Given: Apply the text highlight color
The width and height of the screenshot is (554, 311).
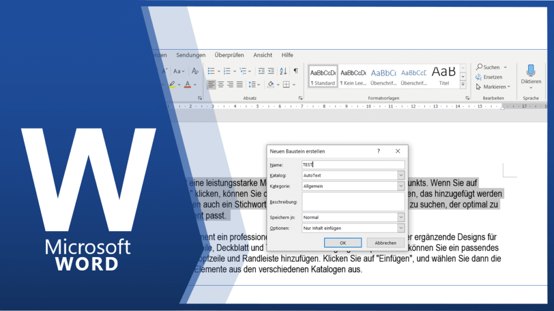Looking at the screenshot, I should coord(172,85).
